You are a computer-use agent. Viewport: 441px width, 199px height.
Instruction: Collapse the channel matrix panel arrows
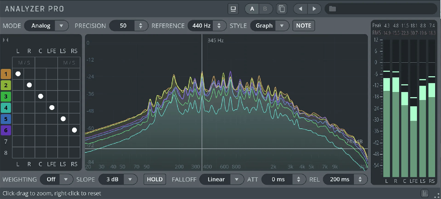(6, 40)
